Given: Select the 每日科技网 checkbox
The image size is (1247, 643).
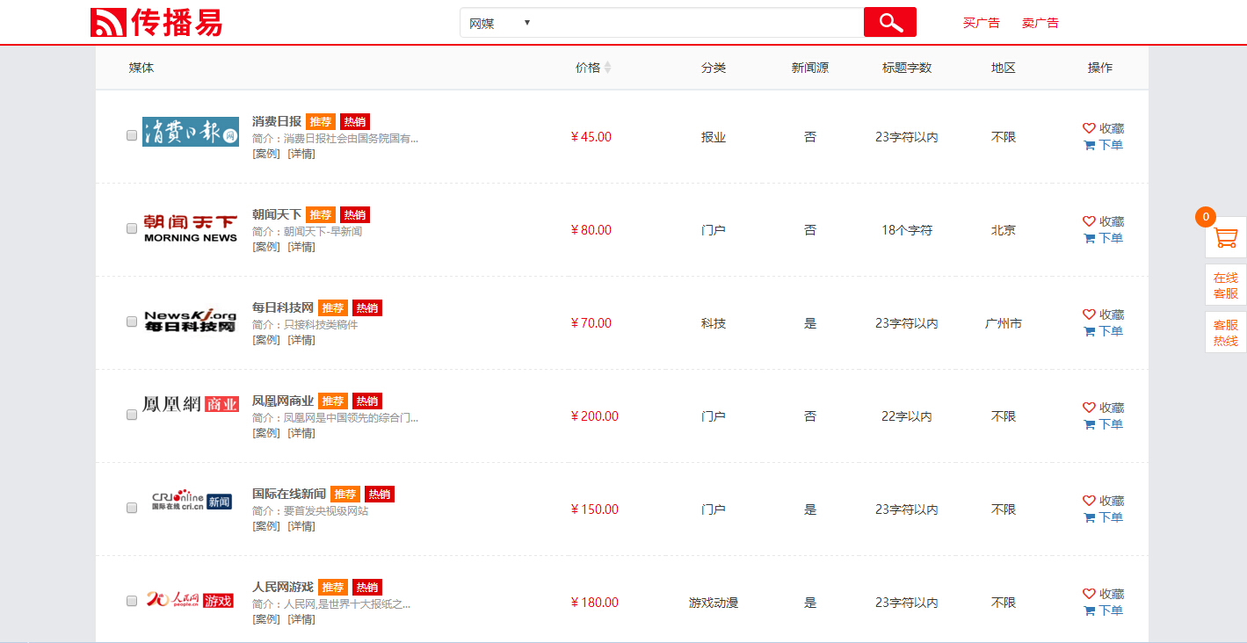Looking at the screenshot, I should click(x=132, y=321).
